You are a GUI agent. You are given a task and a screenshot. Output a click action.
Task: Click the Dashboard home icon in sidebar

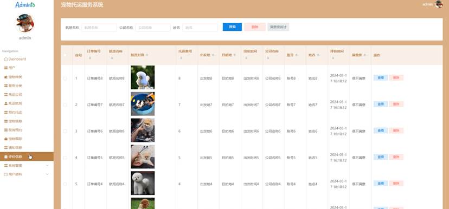pyautogui.click(x=6, y=59)
